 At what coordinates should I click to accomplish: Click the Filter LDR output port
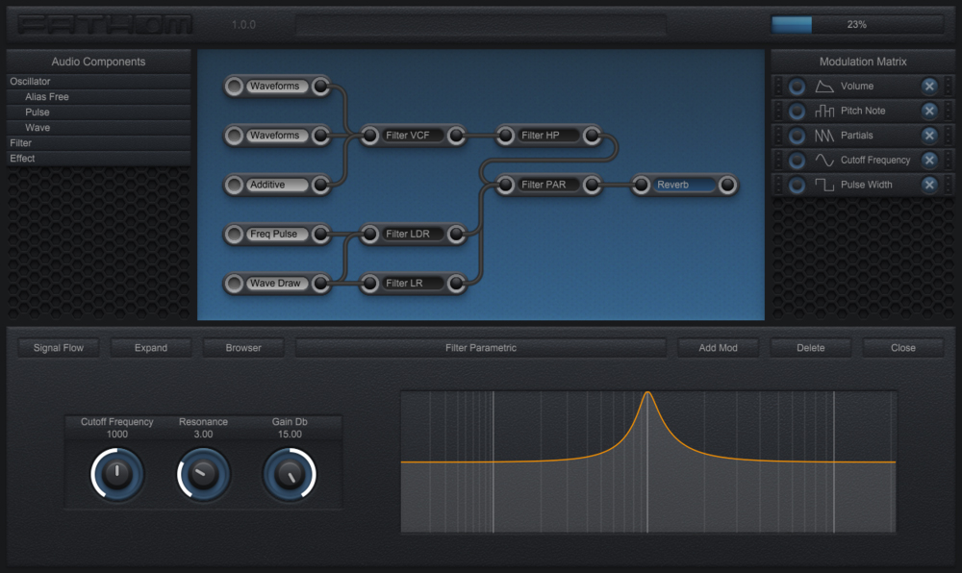click(456, 234)
